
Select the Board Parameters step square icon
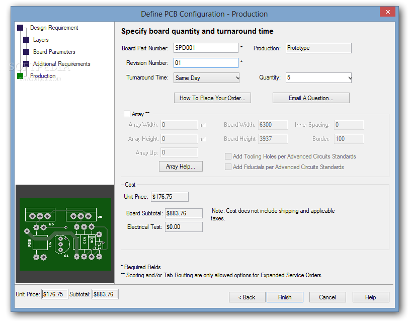pos(26,52)
